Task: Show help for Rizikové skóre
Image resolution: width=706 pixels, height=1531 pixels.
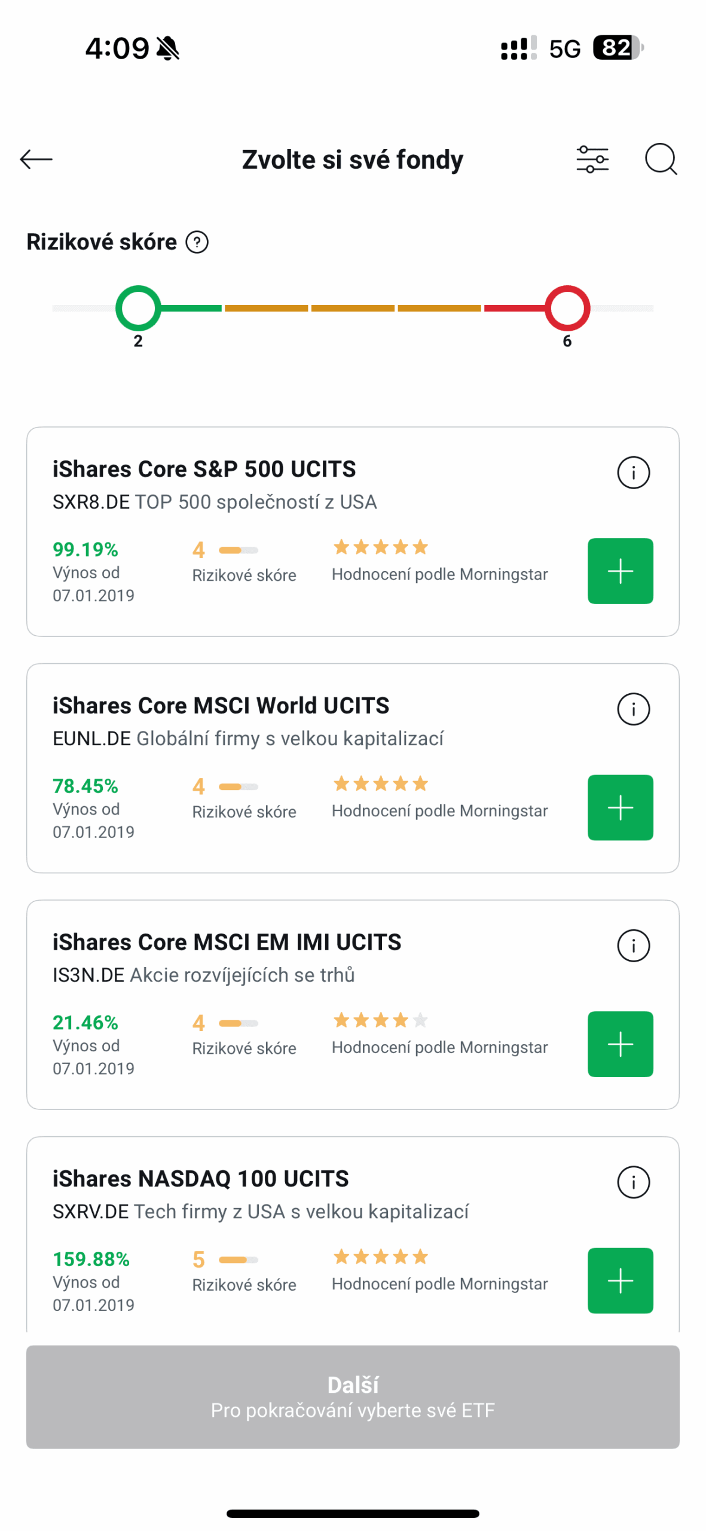Action: 197,242
